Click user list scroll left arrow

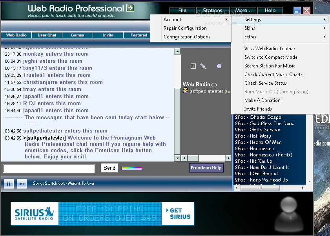point(184,158)
